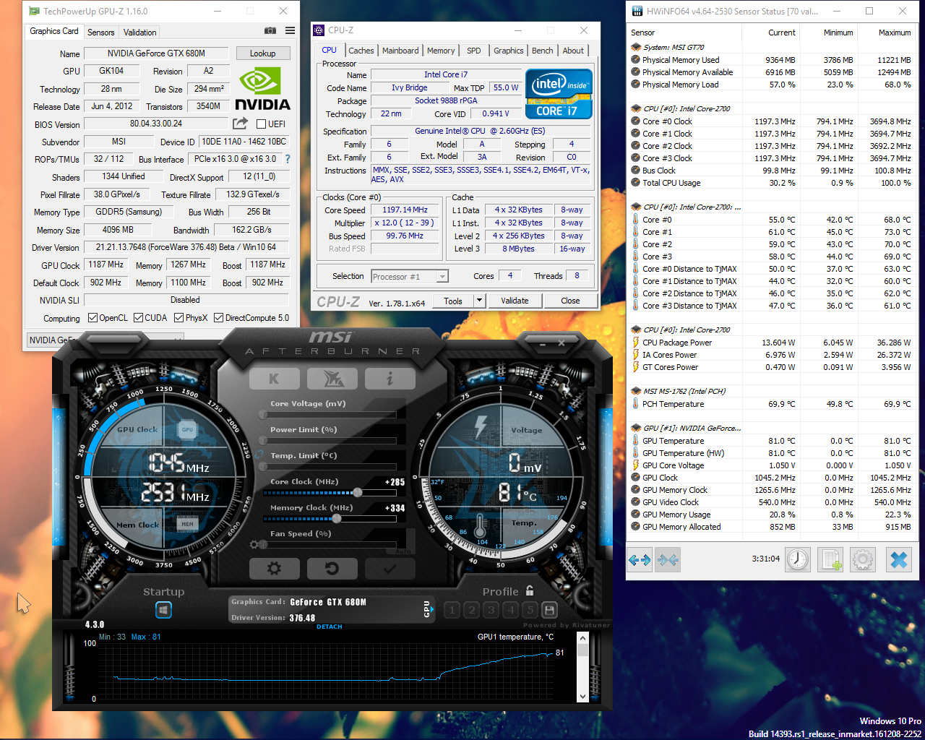Select the HWiNFO GPU Temperature row
This screenshot has width=925, height=740.
point(771,441)
